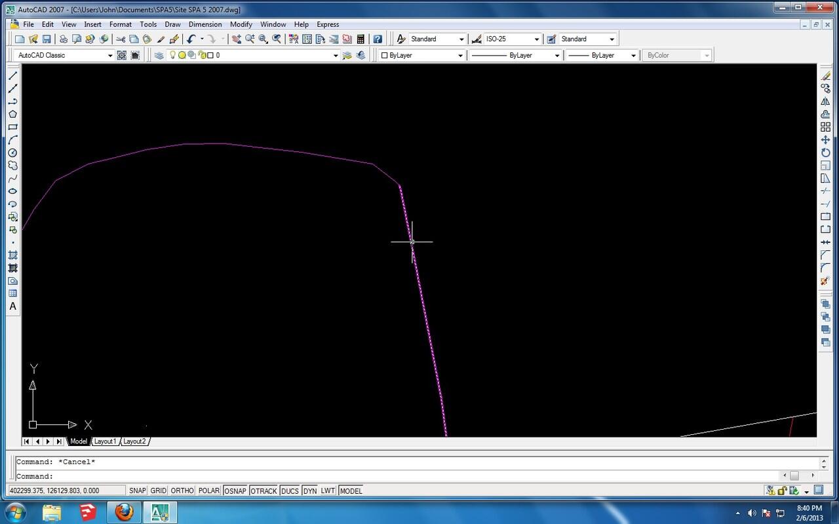Switch to the Layout2 tab
Viewport: 839px width, 524px height.
pyautogui.click(x=135, y=441)
